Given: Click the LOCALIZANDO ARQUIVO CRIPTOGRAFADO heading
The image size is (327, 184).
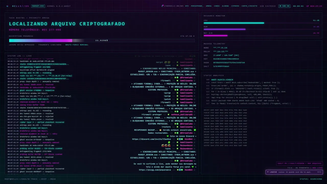Looking at the screenshot, I should click(x=67, y=24).
